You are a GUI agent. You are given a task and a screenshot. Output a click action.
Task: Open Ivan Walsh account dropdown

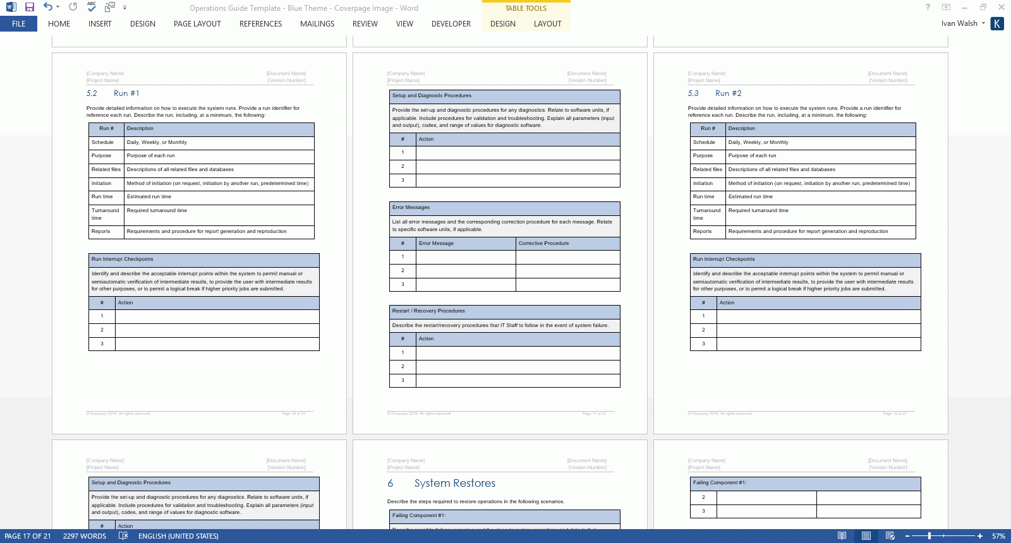pyautogui.click(x=983, y=23)
